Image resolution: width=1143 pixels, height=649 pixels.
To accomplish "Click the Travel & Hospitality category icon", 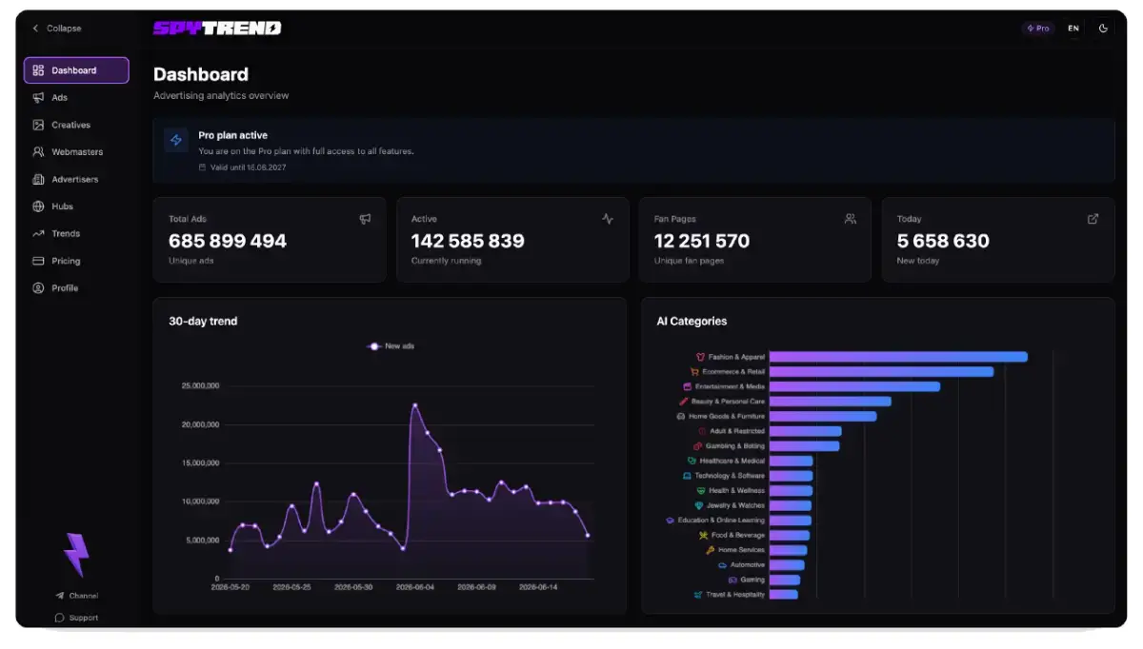I will (x=698, y=595).
